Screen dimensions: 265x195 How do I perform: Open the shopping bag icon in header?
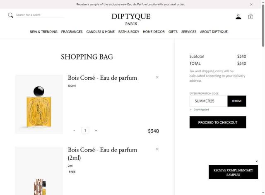251,17
